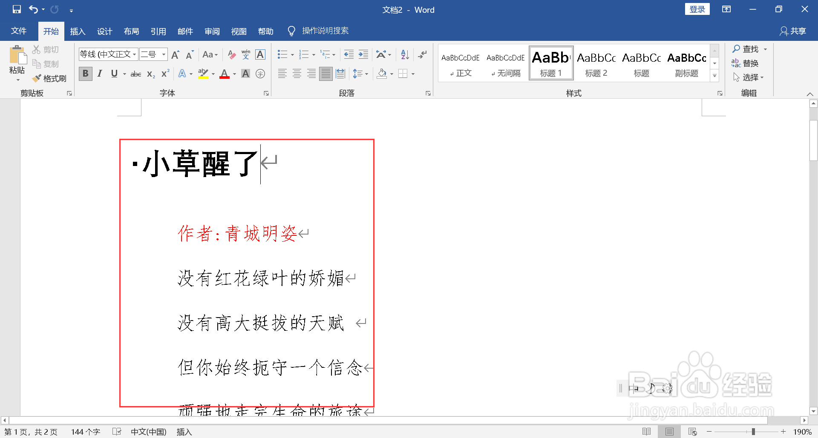Adjust the zoom slider handle
The height and width of the screenshot is (438, 818).
[753, 432]
